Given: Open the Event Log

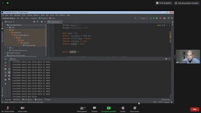Looking at the screenshot, I should click(x=166, y=100).
